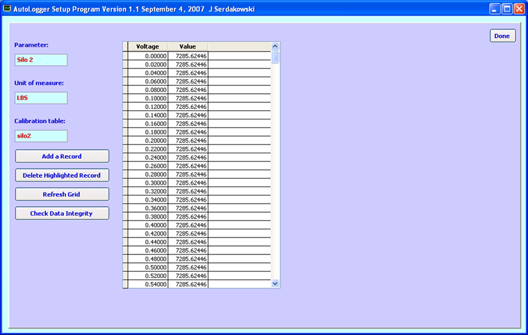Click Value cell in the 0.00000 row
Viewport: 528px width, 335px height.
point(188,56)
